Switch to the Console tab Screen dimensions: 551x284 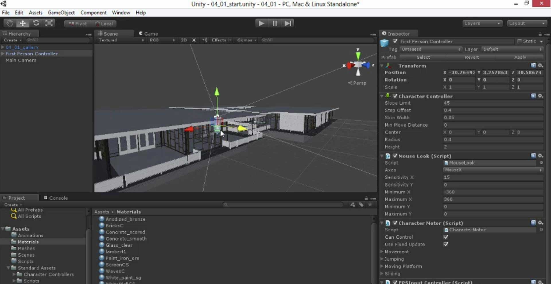pos(56,198)
